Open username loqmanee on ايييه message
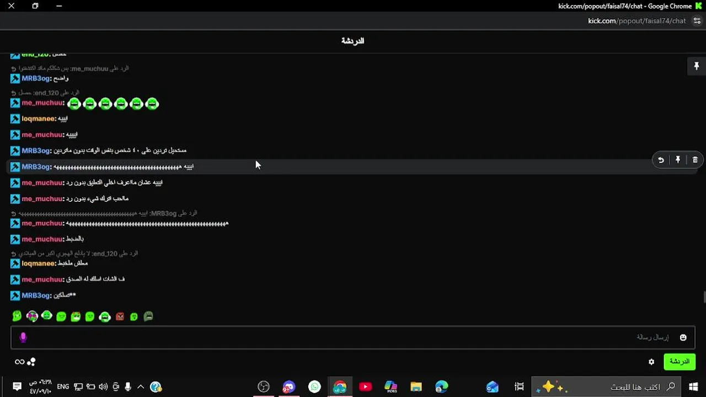The height and width of the screenshot is (397, 706). tap(39, 119)
